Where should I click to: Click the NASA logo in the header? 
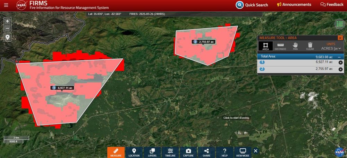tap(22, 5)
